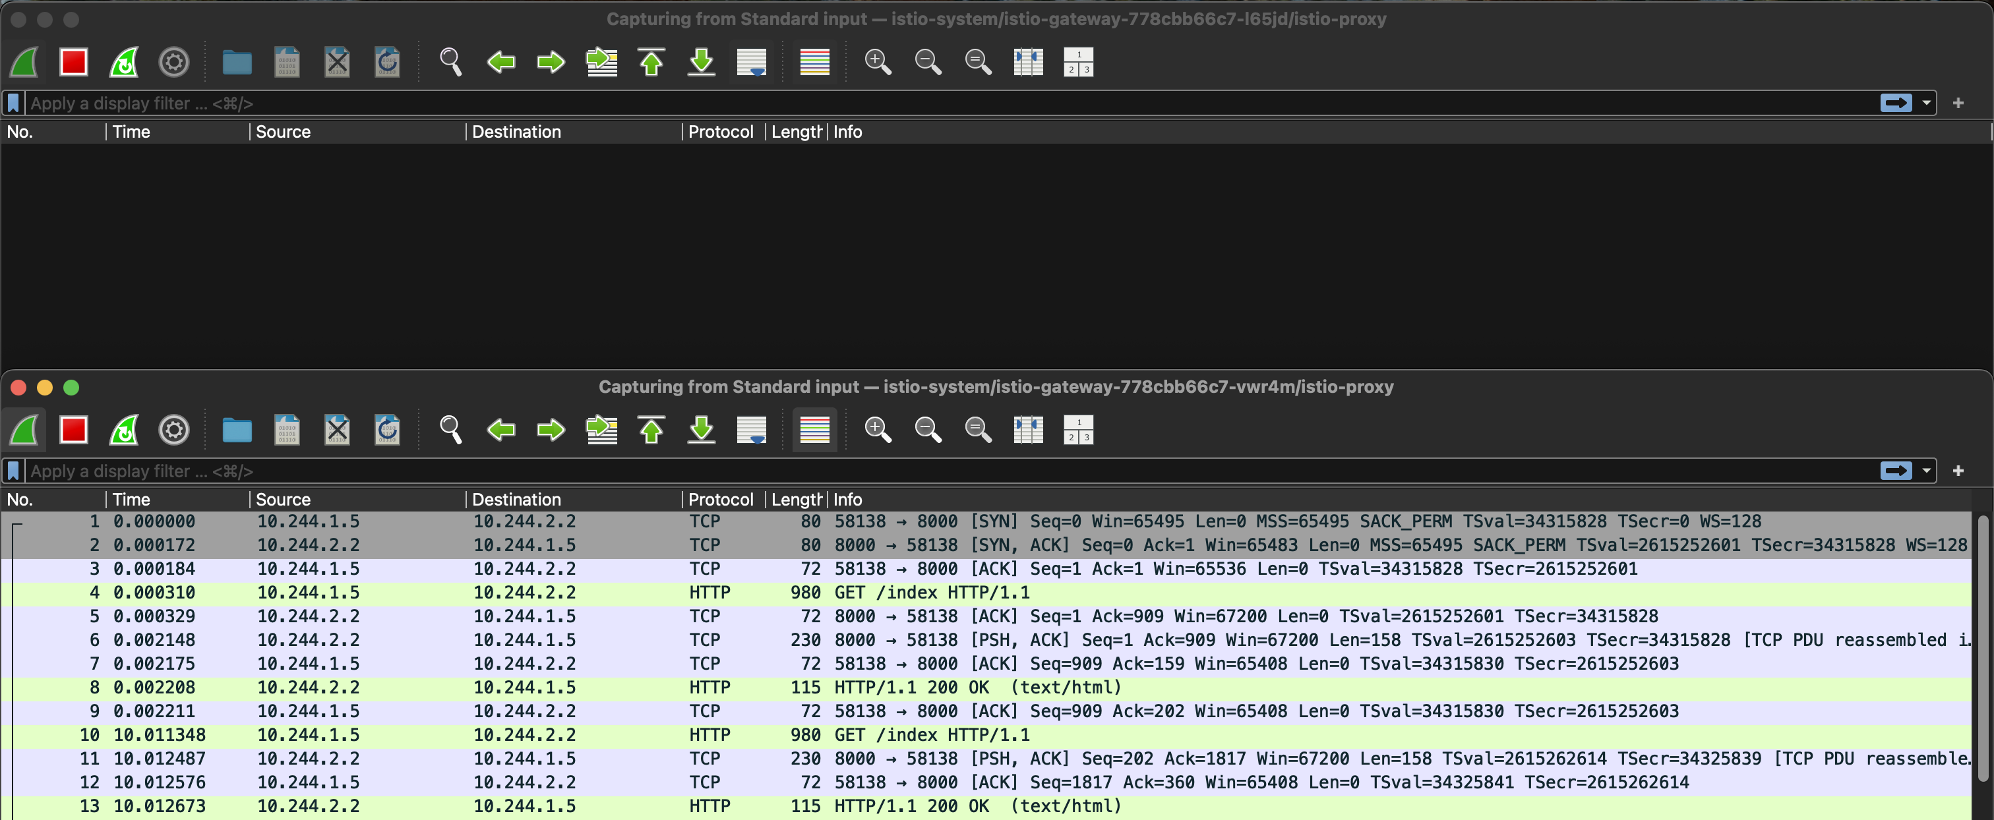Sort by Protocol column in lower window
This screenshot has height=820, width=1994.
coord(720,500)
